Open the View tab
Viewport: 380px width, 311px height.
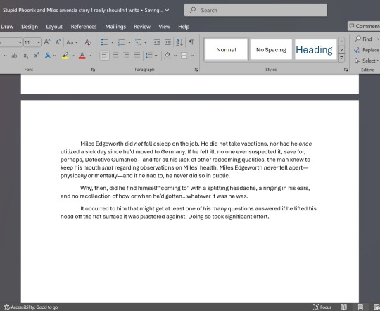164,27
